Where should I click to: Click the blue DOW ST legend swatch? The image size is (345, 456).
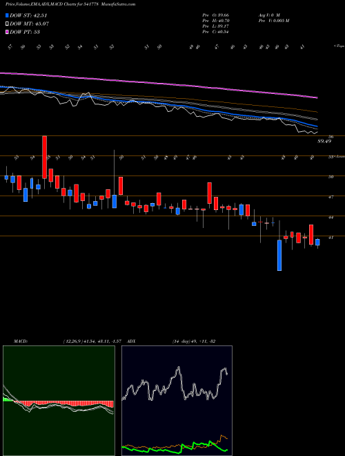8,16
